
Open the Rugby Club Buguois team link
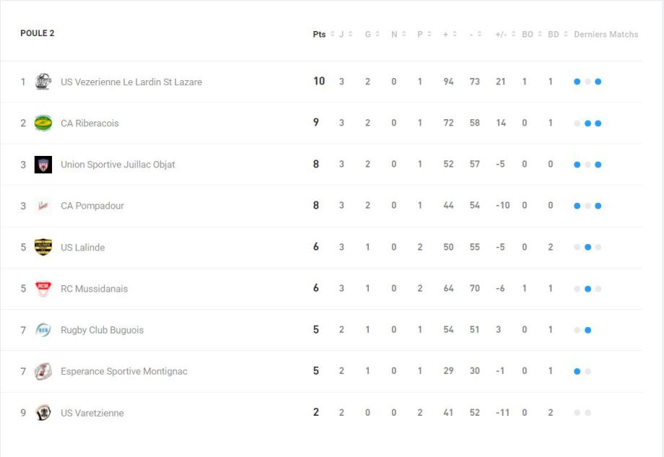click(x=102, y=330)
